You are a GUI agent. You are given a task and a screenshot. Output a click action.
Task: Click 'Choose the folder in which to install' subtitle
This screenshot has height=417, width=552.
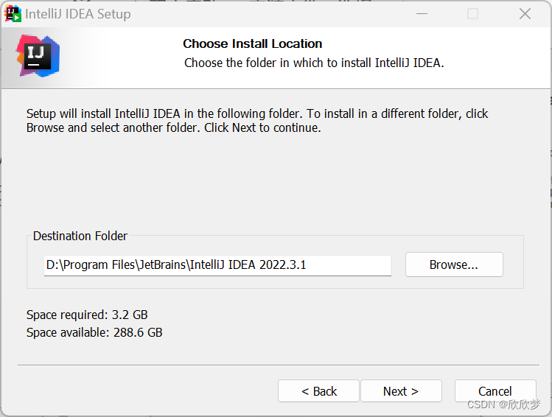314,63
